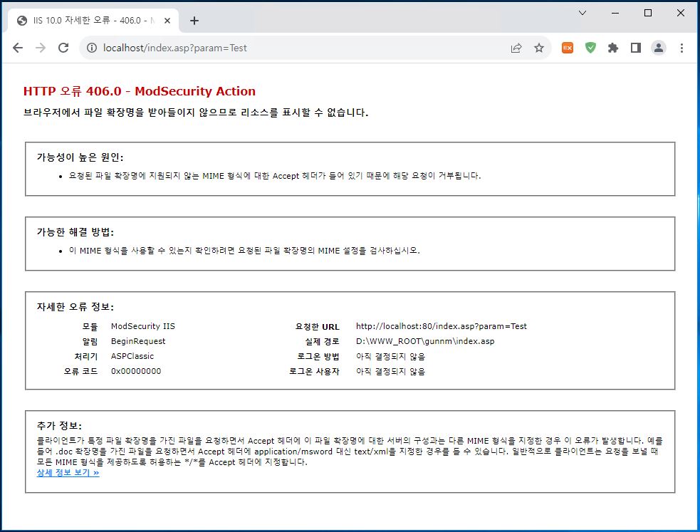
Task: Click the HTTP 오류 406.0 heading
Action: 140,91
